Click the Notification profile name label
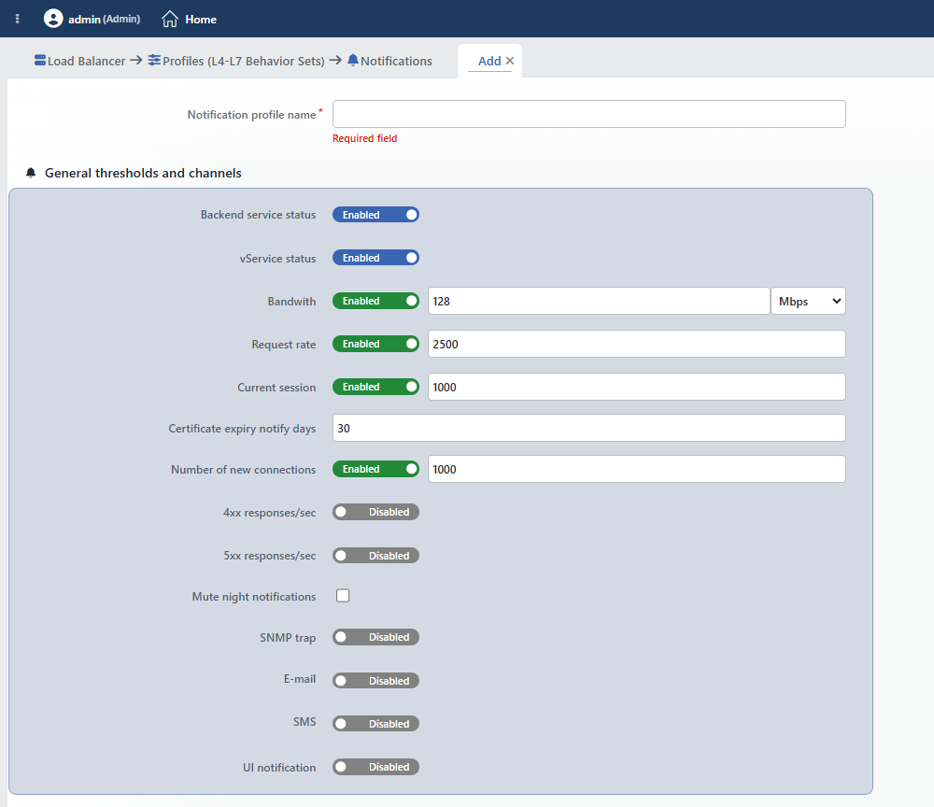Viewport: 934px width, 807px height. tap(251, 114)
